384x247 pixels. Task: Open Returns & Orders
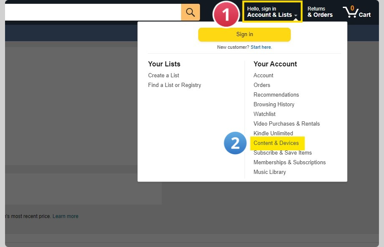point(320,12)
